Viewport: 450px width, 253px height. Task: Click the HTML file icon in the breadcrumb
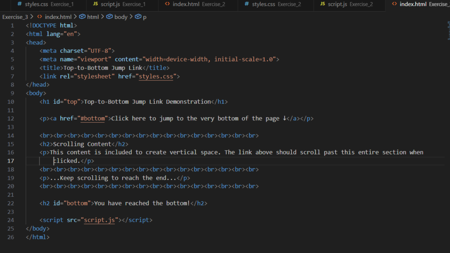tap(40, 17)
